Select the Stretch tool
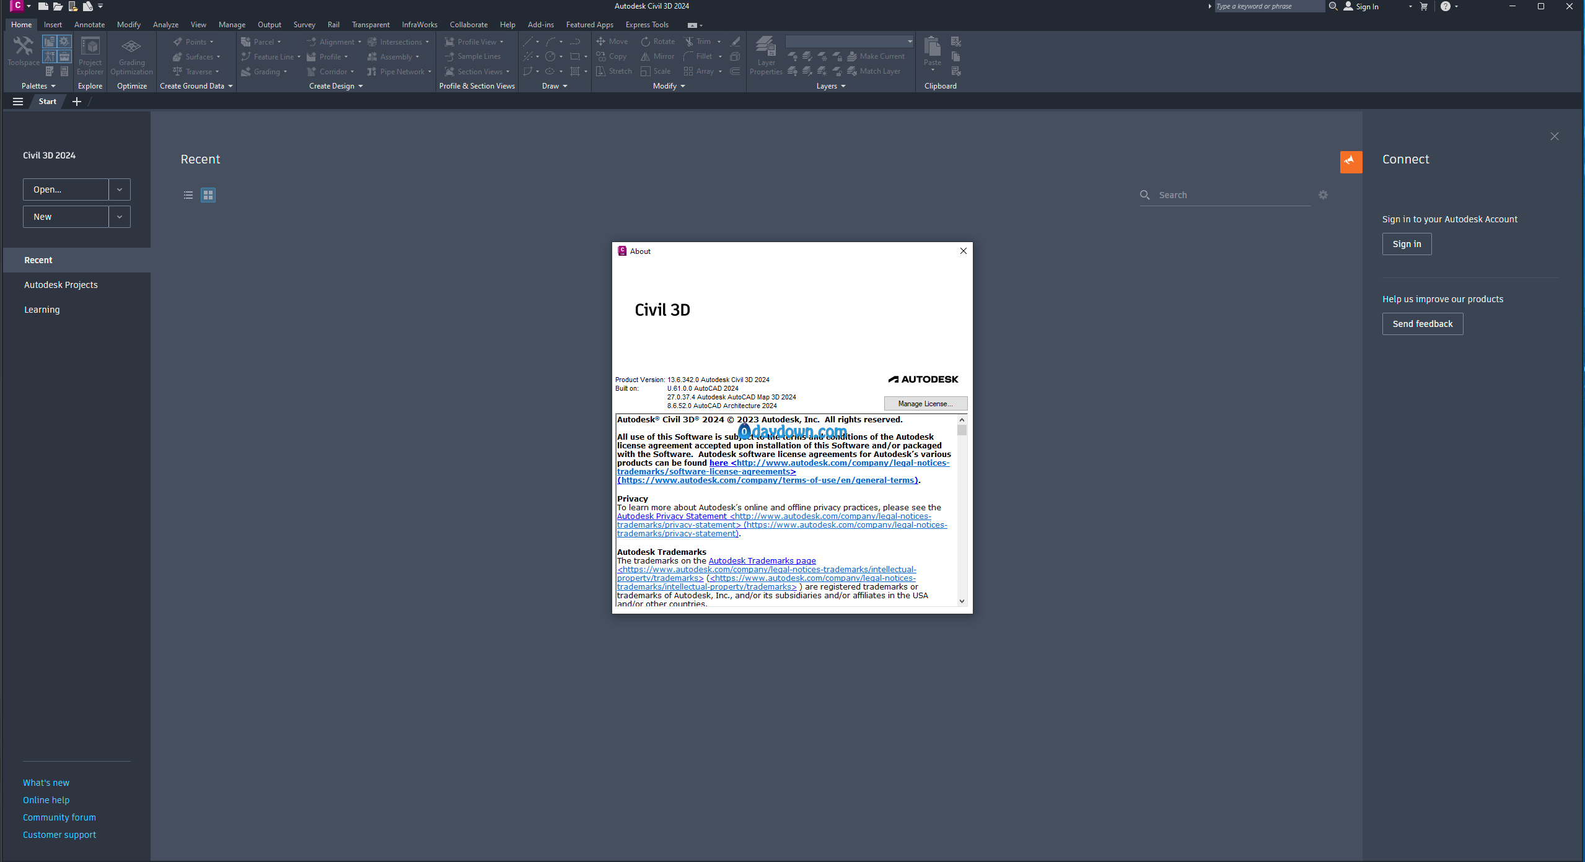Screen dimensions: 1585x862 pyautogui.click(x=613, y=71)
